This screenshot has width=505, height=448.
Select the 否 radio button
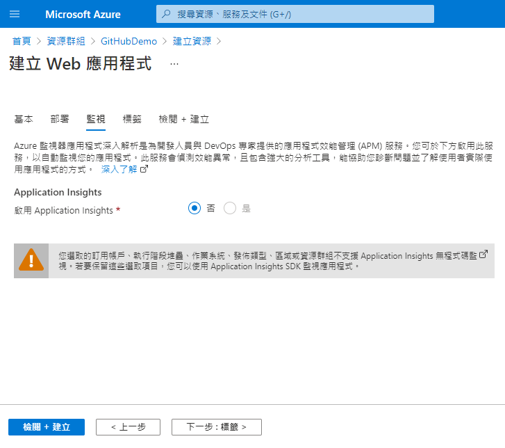click(x=194, y=209)
